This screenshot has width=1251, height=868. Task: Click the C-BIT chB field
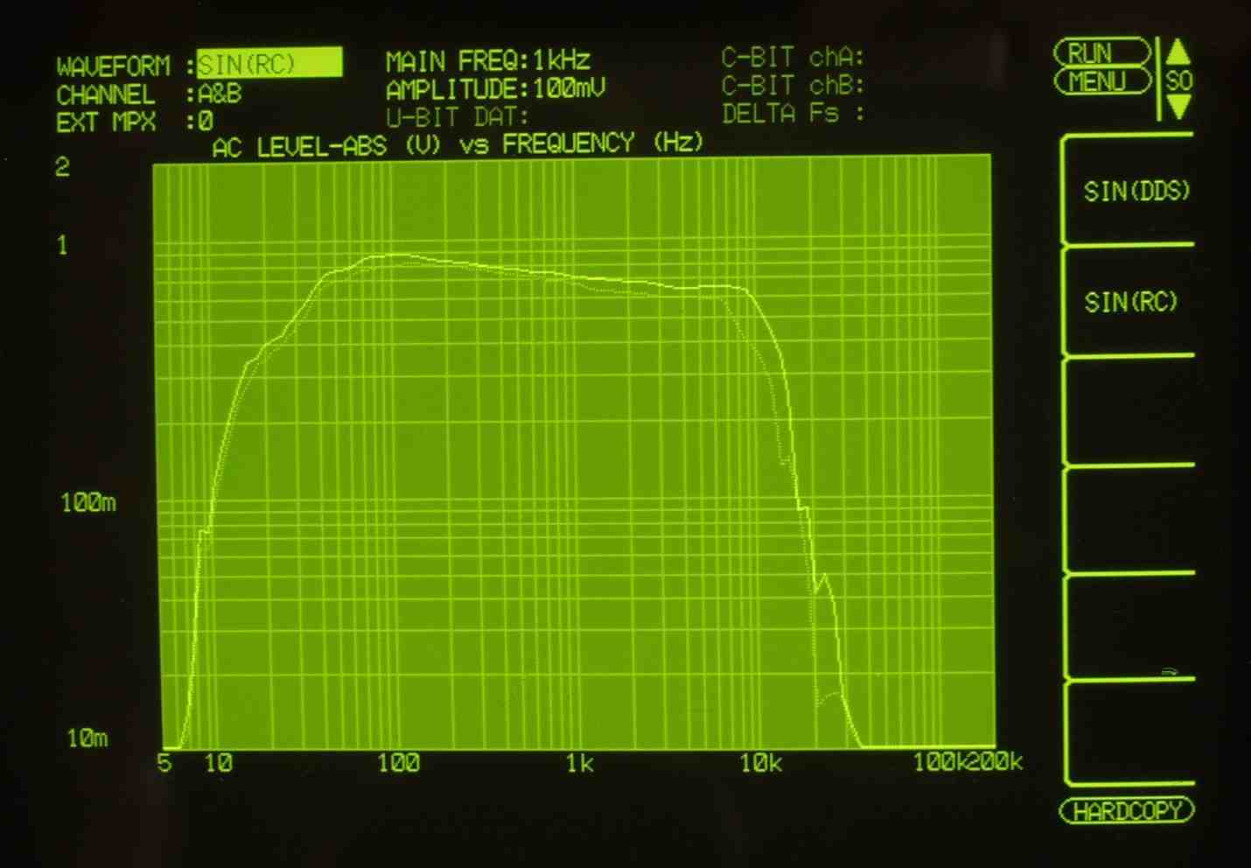tap(792, 86)
